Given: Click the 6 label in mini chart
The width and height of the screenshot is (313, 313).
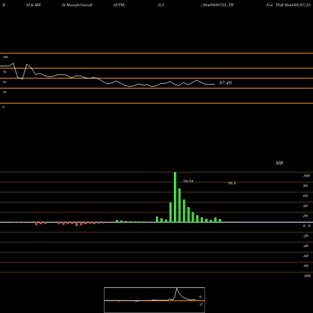Looking at the screenshot, I should (x=200, y=297).
